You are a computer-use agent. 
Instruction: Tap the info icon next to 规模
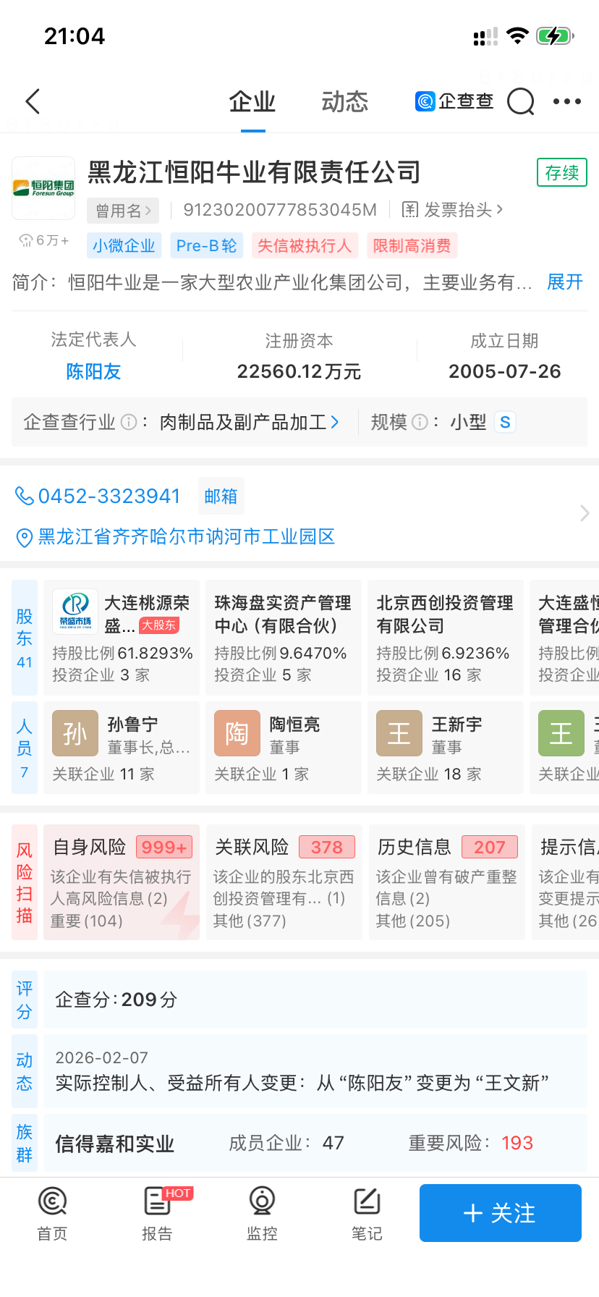pos(420,422)
